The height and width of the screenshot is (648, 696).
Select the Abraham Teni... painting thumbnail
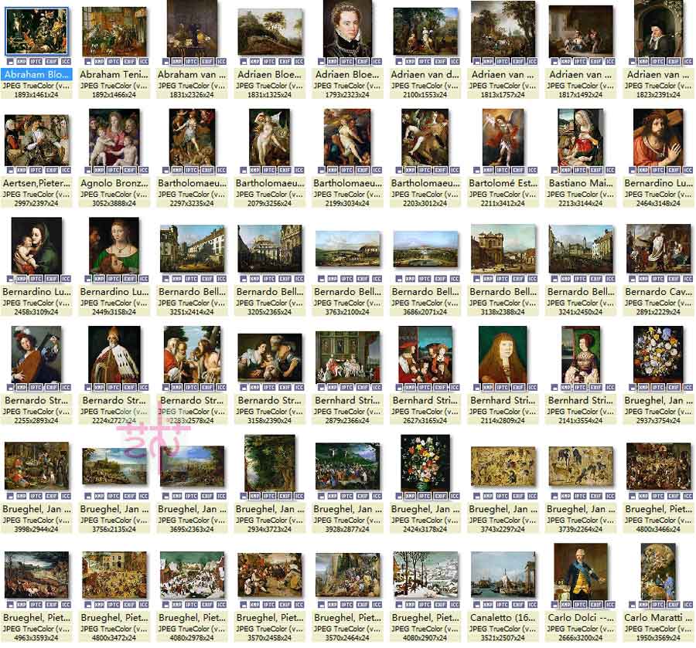point(114,32)
